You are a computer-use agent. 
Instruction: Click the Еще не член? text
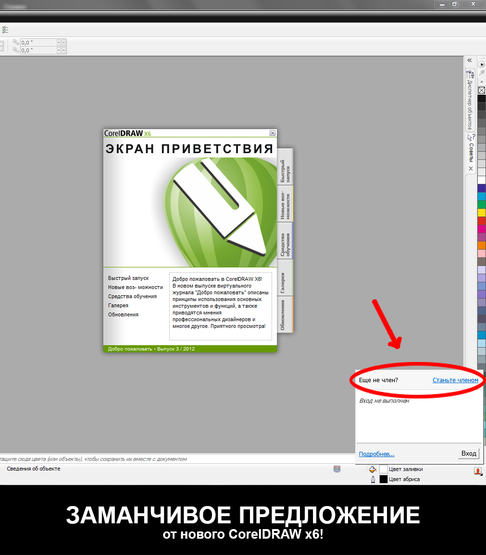[x=378, y=380]
